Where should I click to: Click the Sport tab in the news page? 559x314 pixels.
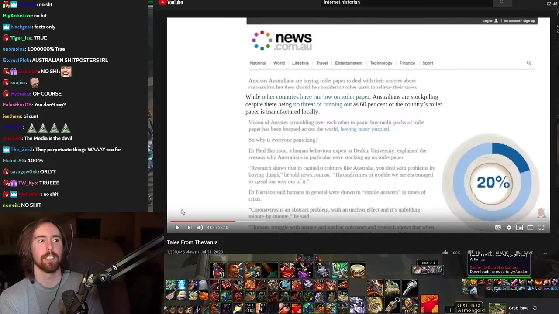point(428,63)
